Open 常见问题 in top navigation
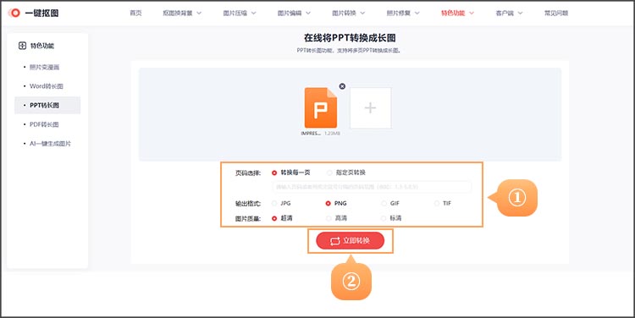 (x=556, y=14)
